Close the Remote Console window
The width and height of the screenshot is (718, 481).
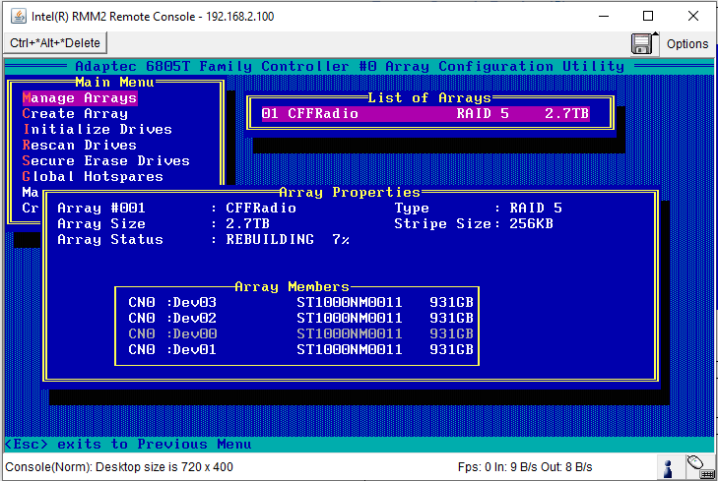tap(693, 16)
